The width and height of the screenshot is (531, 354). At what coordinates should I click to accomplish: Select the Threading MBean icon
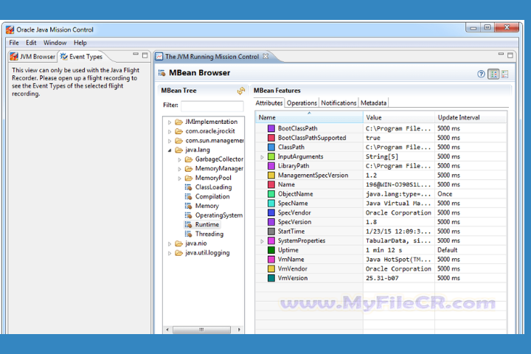(x=188, y=234)
